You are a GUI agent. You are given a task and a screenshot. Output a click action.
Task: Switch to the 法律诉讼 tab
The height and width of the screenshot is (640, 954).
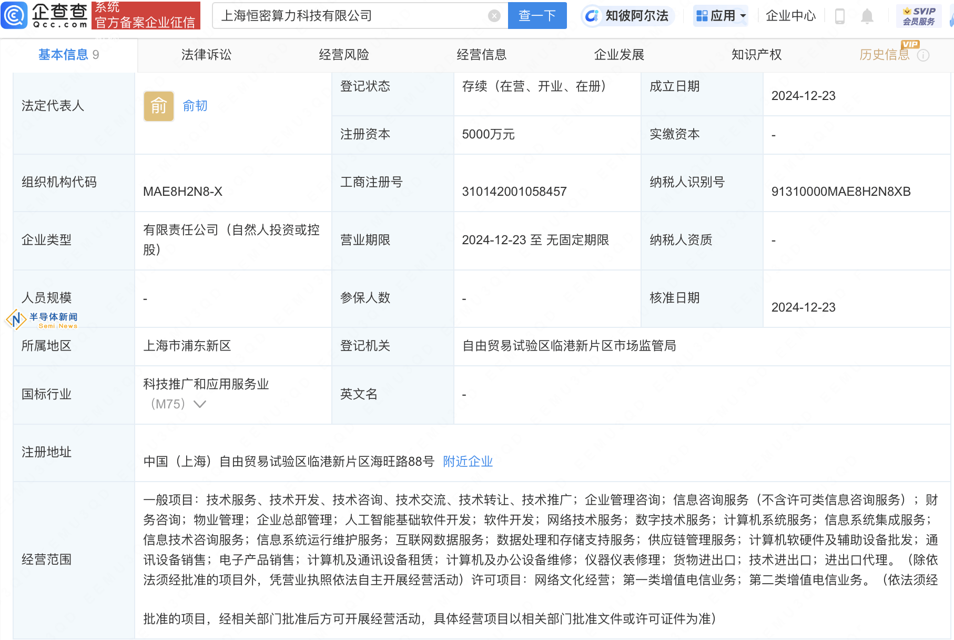point(206,55)
